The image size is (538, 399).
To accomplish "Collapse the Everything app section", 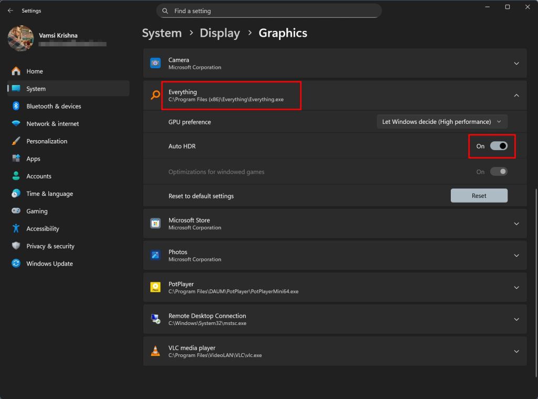I will point(516,96).
